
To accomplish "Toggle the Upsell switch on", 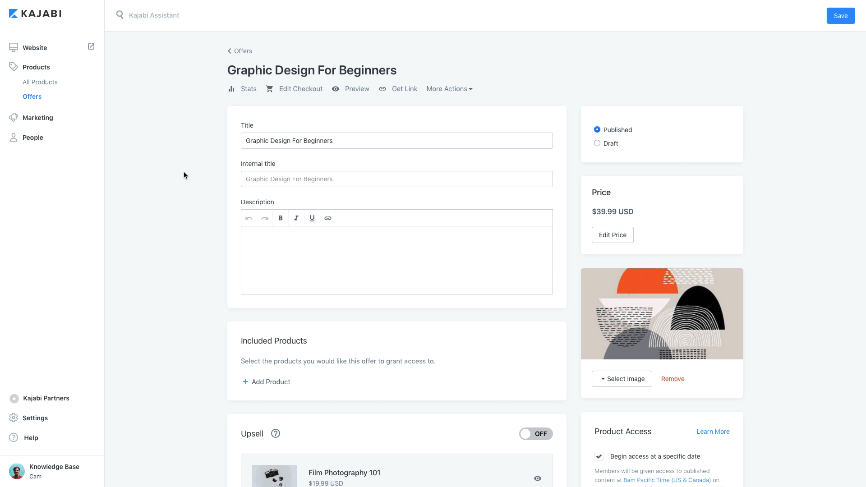I will [x=535, y=434].
